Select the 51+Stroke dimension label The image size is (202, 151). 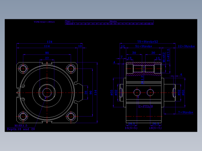(144, 46)
